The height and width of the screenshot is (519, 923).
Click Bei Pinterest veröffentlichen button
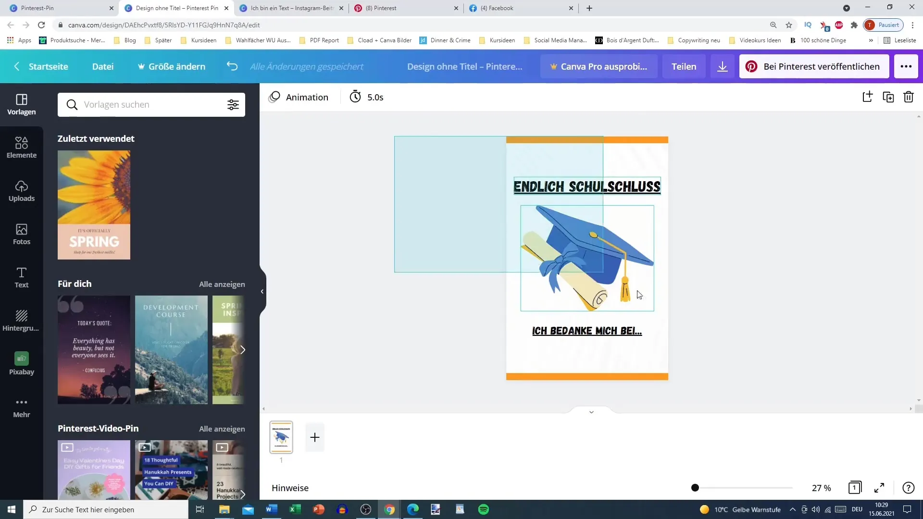click(817, 66)
